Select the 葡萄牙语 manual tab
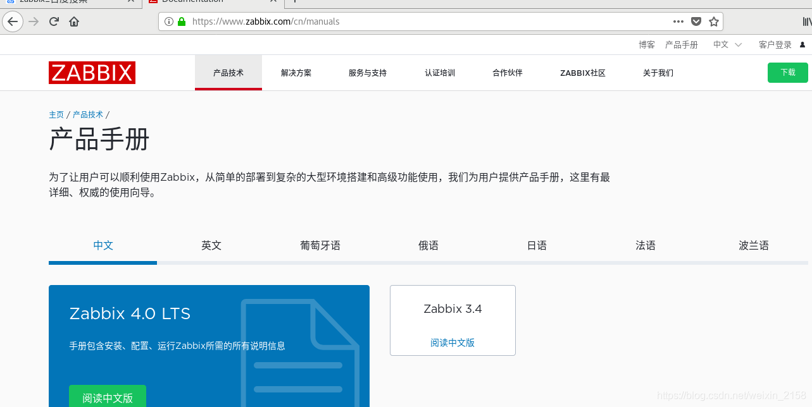The image size is (812, 407). [x=320, y=245]
